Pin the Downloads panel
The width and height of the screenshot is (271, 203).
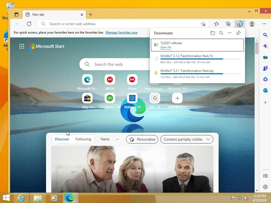coord(238,33)
